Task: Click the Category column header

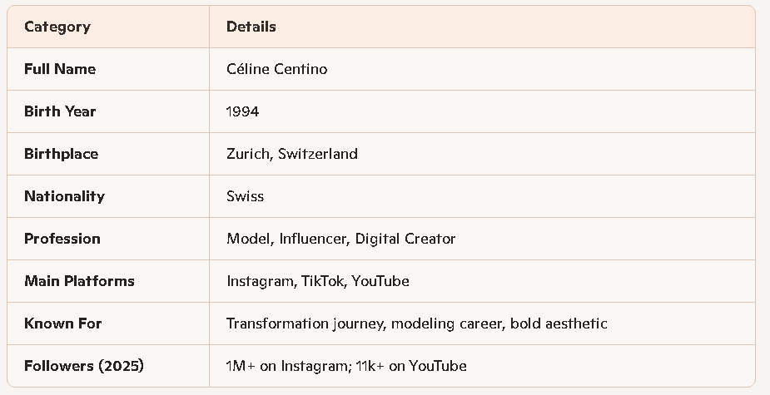Action: click(57, 27)
